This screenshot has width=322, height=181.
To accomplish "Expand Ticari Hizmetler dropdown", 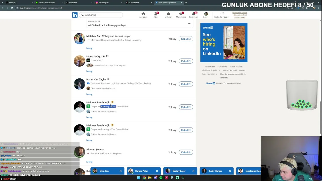I will [209, 74].
